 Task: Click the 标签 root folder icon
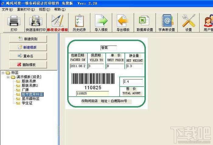point(8,73)
